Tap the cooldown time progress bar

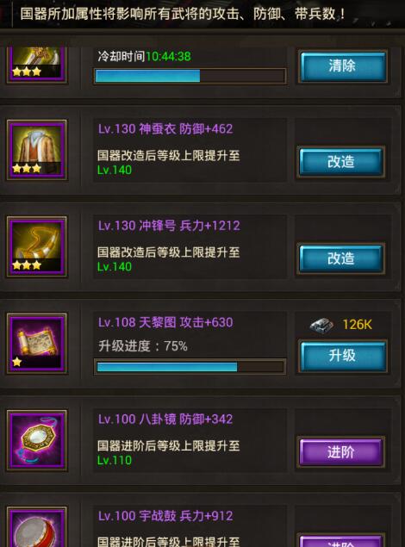190,76
